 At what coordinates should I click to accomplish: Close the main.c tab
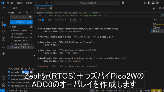click(x=51, y=8)
